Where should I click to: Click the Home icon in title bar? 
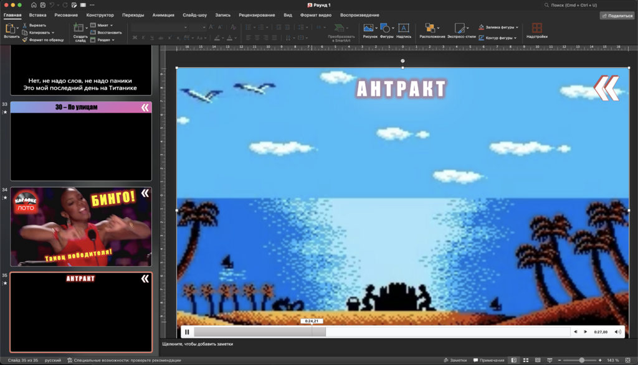pyautogui.click(x=34, y=5)
